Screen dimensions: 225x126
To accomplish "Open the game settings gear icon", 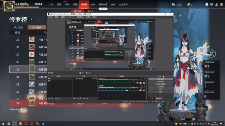I will [x=222, y=4].
